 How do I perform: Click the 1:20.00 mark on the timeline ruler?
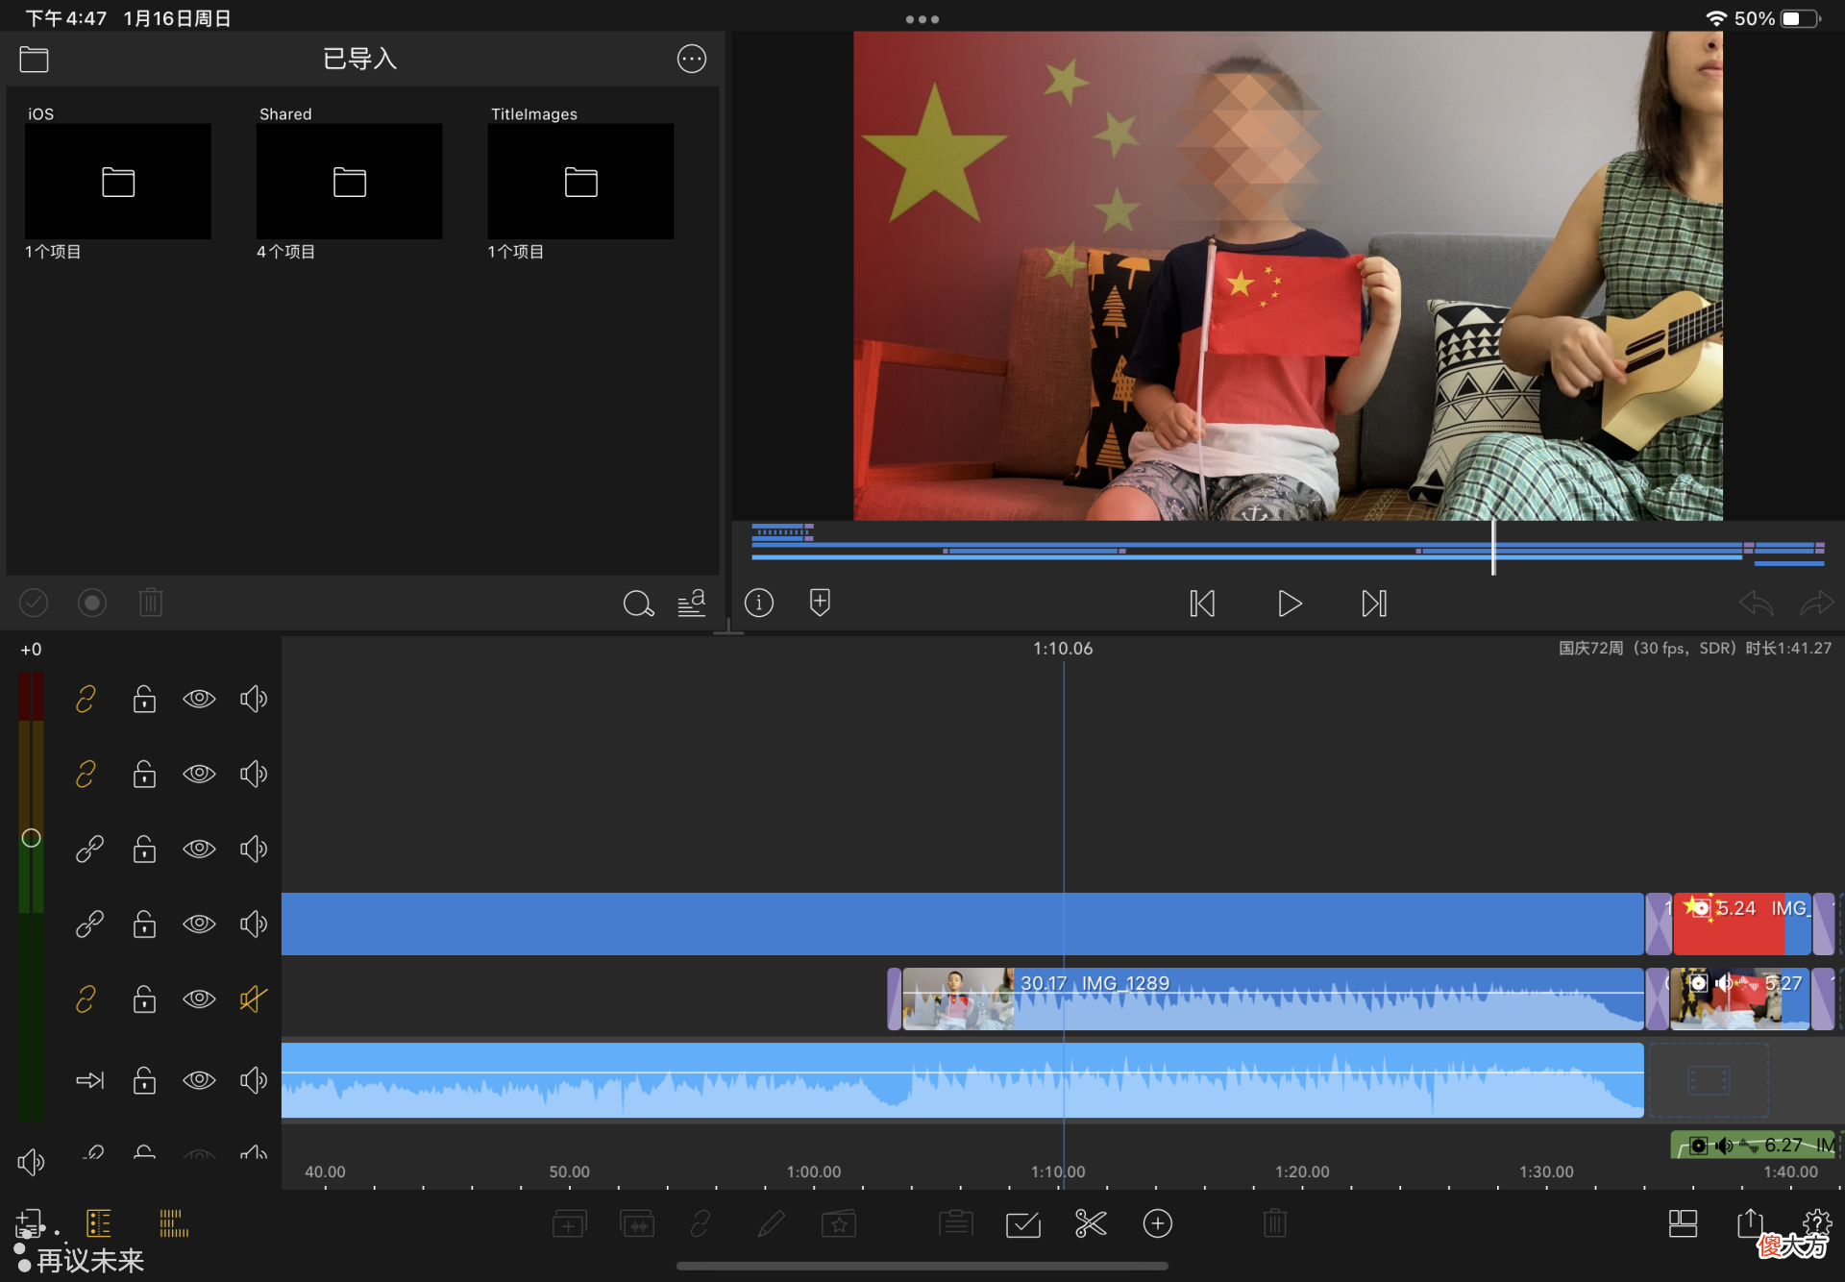click(x=1302, y=1172)
